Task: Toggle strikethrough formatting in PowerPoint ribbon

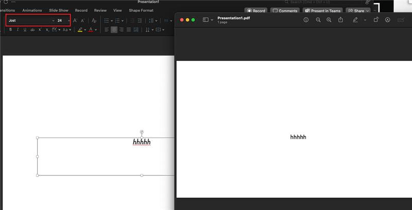Action: click(32, 30)
